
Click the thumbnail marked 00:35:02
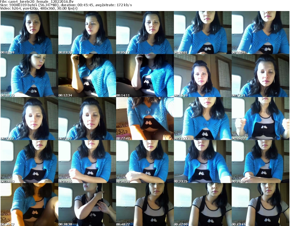click(261, 162)
